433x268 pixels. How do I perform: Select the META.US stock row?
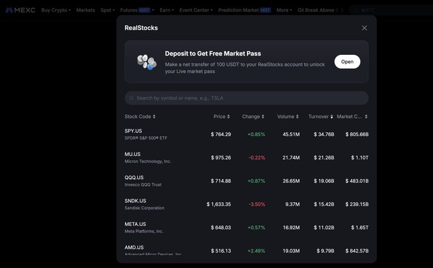coord(246,227)
